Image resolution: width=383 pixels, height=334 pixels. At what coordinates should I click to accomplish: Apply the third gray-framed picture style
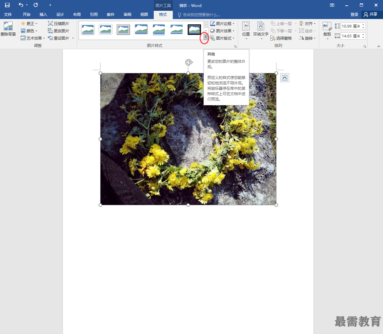tap(123, 29)
